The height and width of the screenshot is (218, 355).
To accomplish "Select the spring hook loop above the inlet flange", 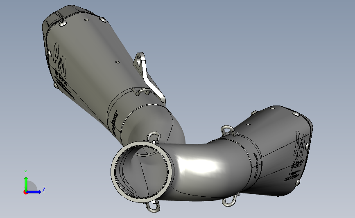I will click(x=154, y=137).
